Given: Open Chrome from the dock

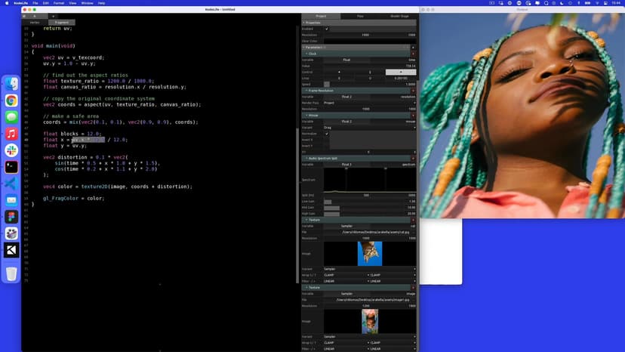Looking at the screenshot, I should coord(12,100).
